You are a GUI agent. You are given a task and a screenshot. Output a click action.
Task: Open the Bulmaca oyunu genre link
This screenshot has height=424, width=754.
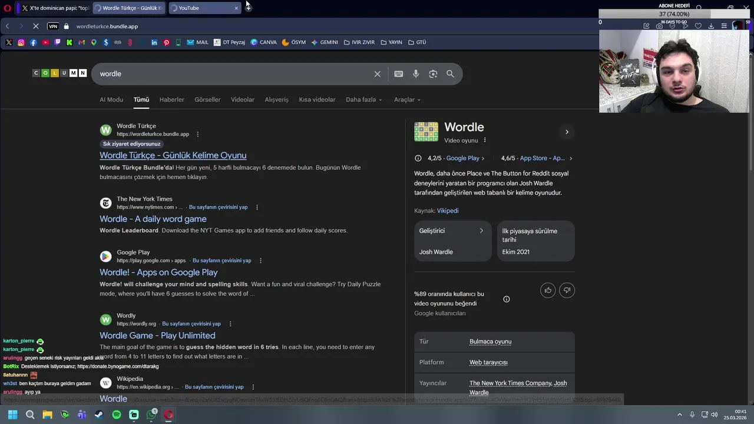(490, 342)
